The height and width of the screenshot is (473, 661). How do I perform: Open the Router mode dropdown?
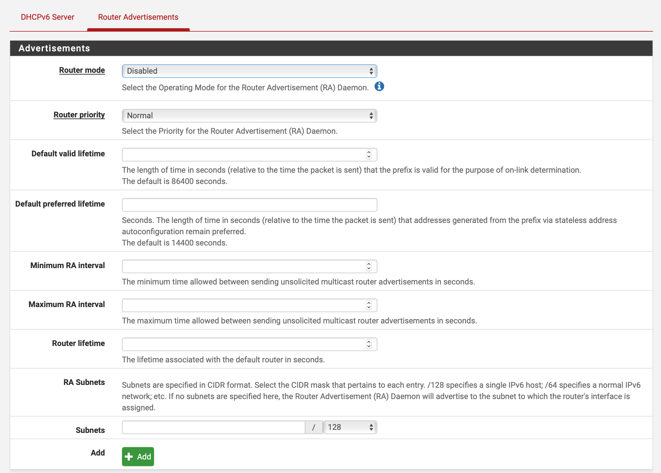point(249,71)
